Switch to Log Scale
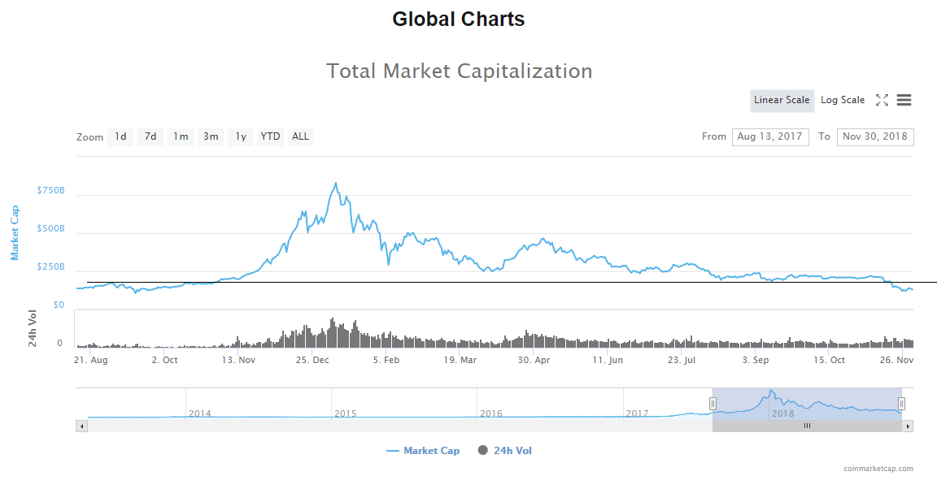This screenshot has height=489, width=937. (x=843, y=100)
